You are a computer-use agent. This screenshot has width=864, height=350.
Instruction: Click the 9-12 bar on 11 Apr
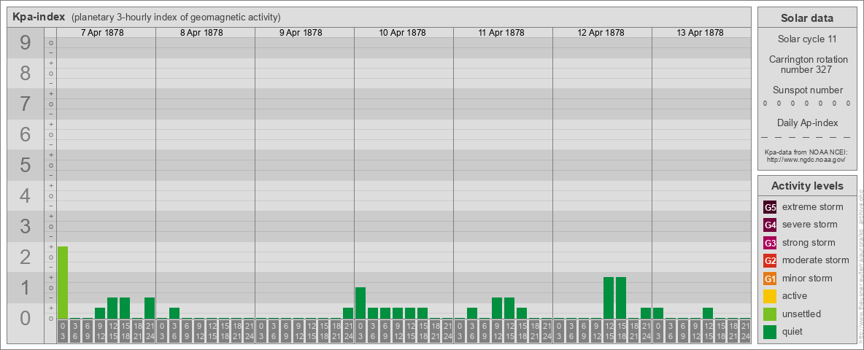[497, 308]
